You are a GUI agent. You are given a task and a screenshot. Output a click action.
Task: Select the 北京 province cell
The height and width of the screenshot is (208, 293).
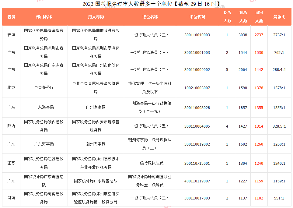pos(11,87)
